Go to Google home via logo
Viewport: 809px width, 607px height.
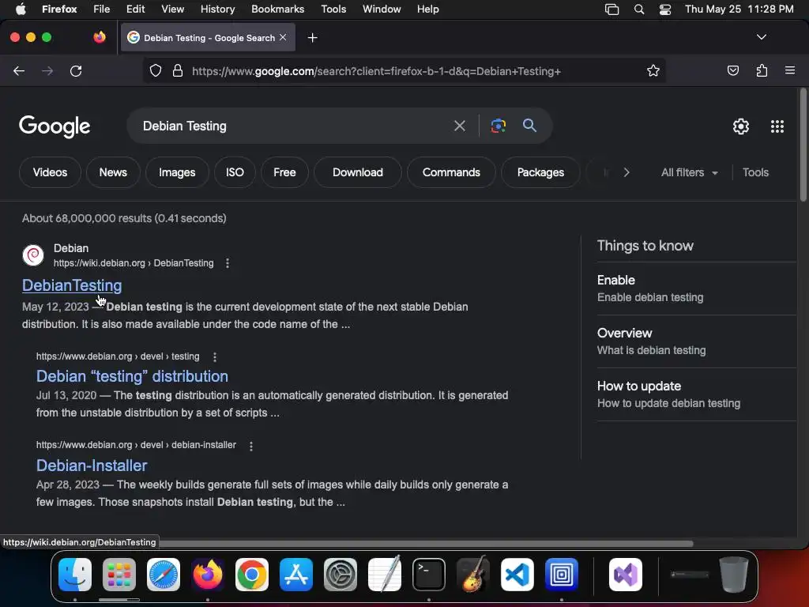55,126
